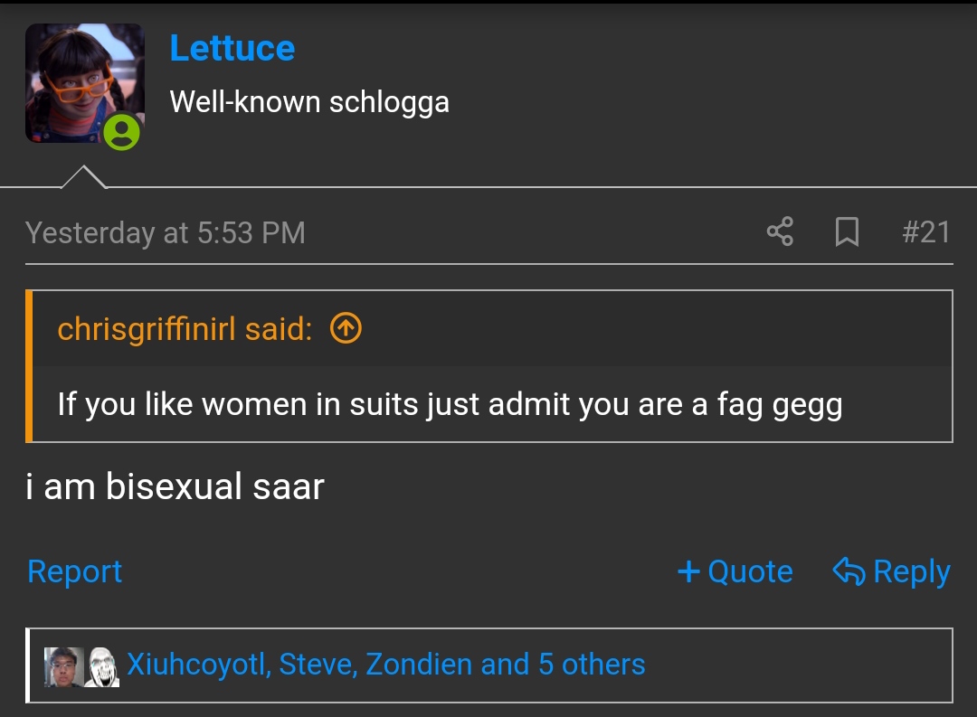Report this post
The width and height of the screenshot is (977, 717).
point(75,571)
